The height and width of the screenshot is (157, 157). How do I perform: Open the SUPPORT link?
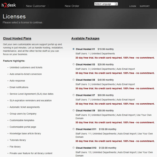pos(145,6)
